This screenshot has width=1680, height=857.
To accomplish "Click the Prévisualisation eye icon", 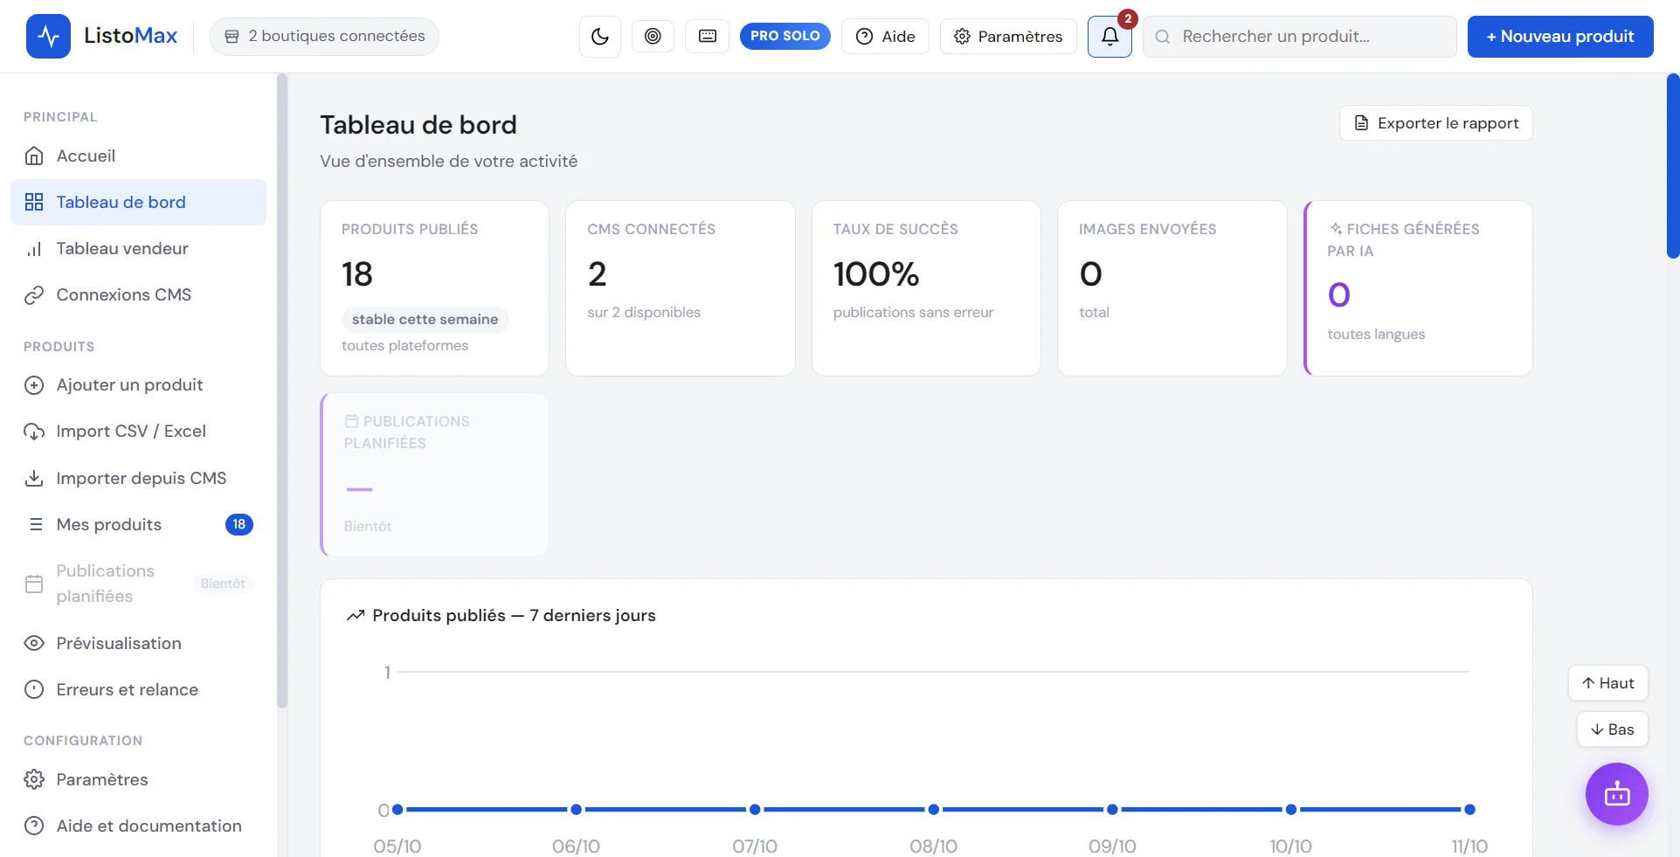I will [34, 643].
